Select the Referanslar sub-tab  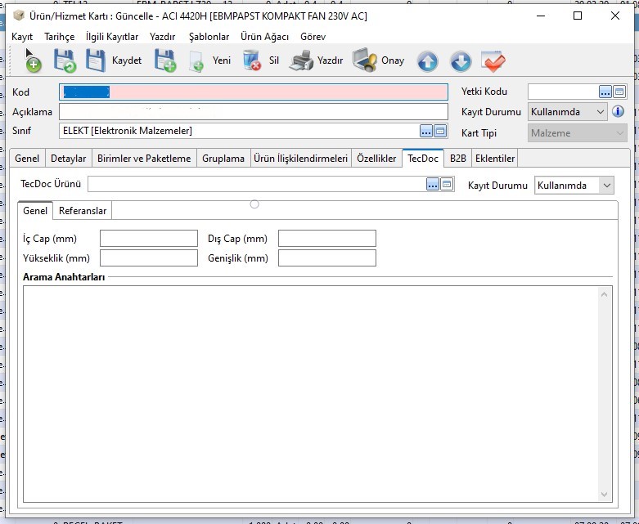pos(83,211)
